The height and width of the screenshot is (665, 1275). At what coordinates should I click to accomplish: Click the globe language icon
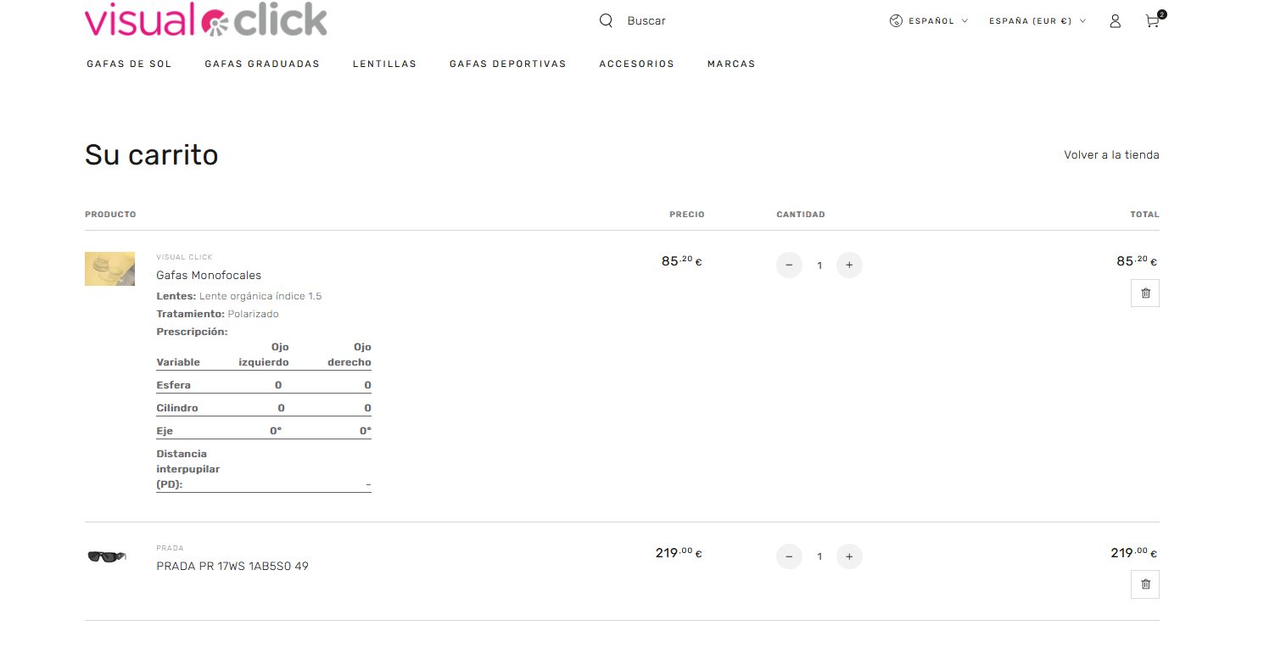pyautogui.click(x=896, y=21)
